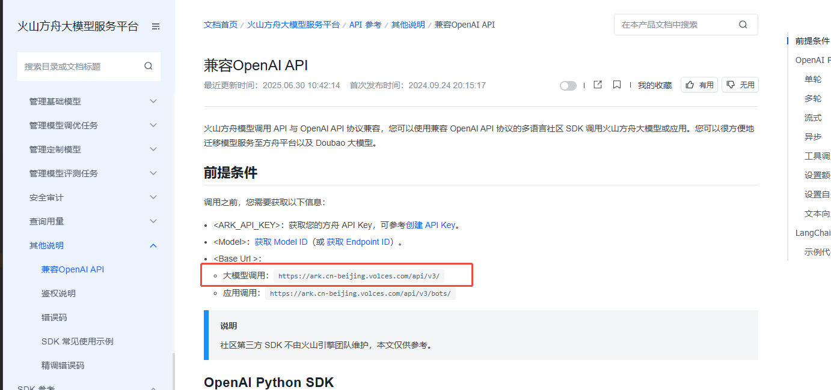Jump to 单轮 in outline
The width and height of the screenshot is (831, 390).
click(x=813, y=79)
